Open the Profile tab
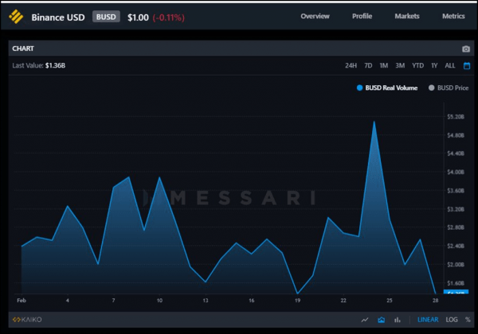This screenshot has width=478, height=334. pos(362,16)
